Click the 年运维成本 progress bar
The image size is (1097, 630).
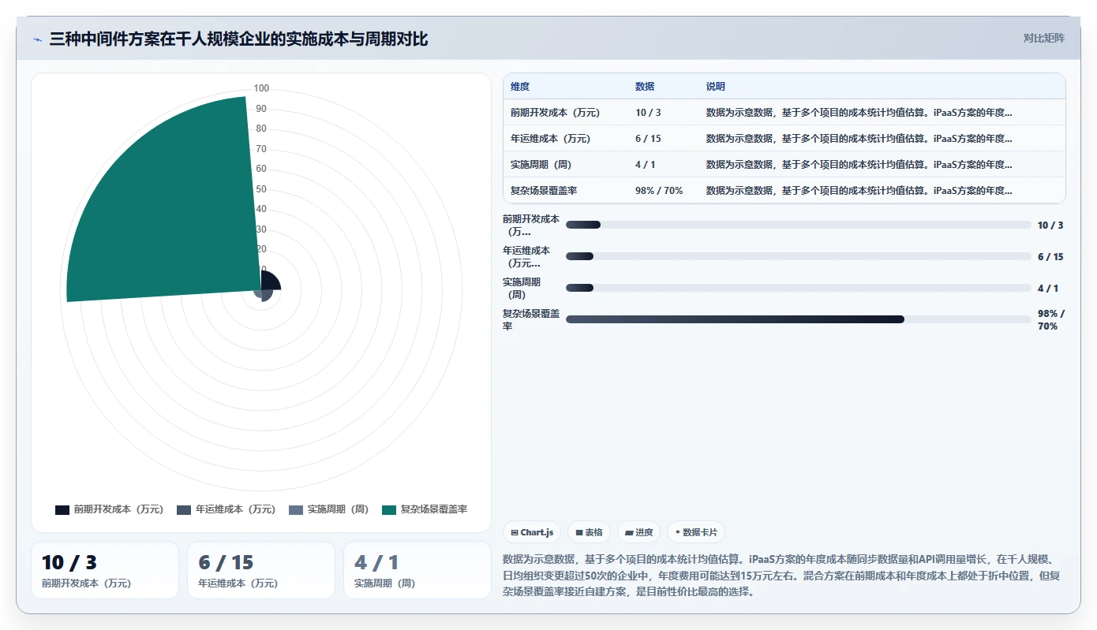click(798, 256)
